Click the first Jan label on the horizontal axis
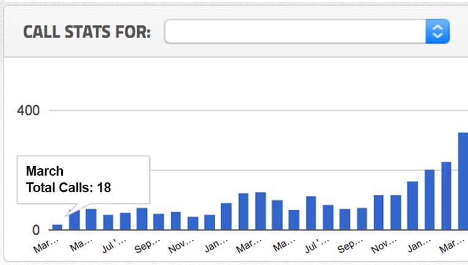 [x=216, y=245]
